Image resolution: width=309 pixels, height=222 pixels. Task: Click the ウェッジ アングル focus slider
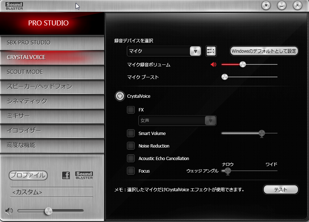click(x=249, y=171)
